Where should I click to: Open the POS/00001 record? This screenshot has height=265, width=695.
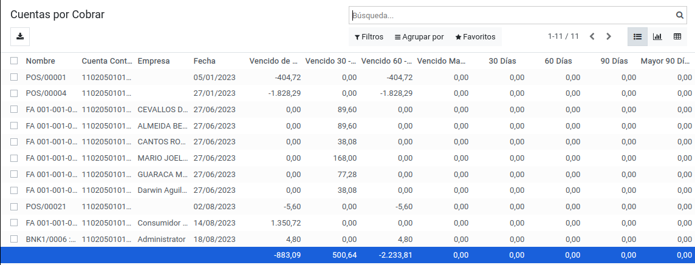click(46, 78)
